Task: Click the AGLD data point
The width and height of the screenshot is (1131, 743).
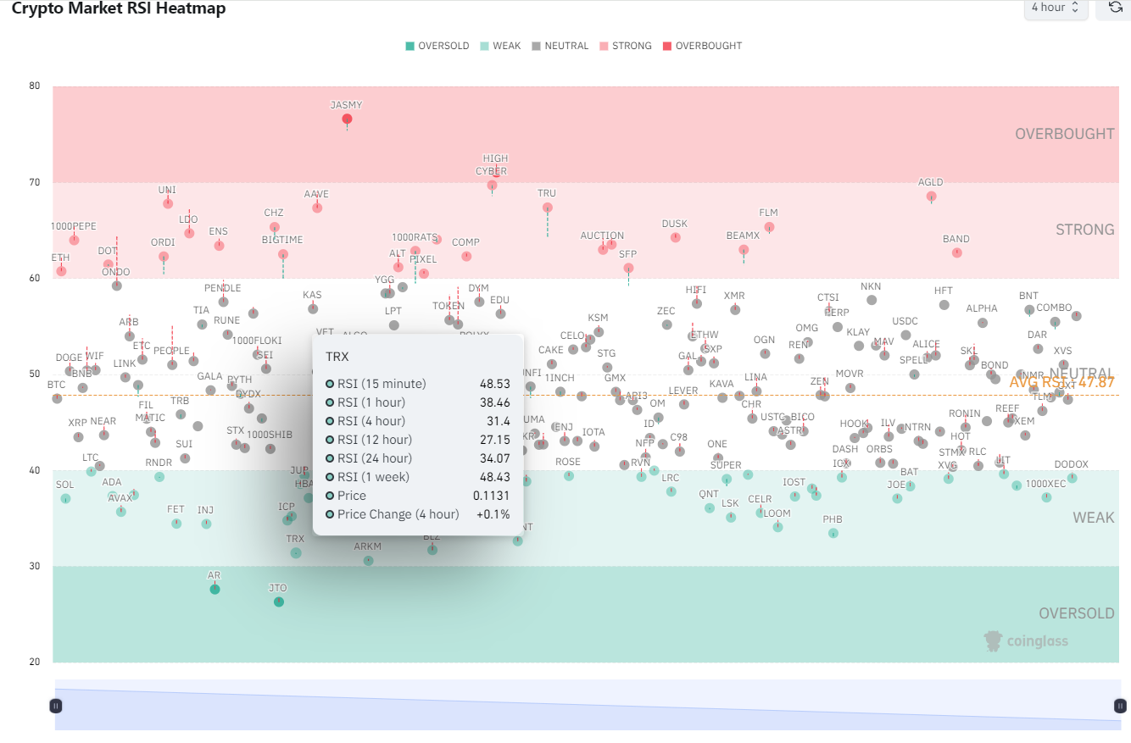Action: click(x=931, y=197)
